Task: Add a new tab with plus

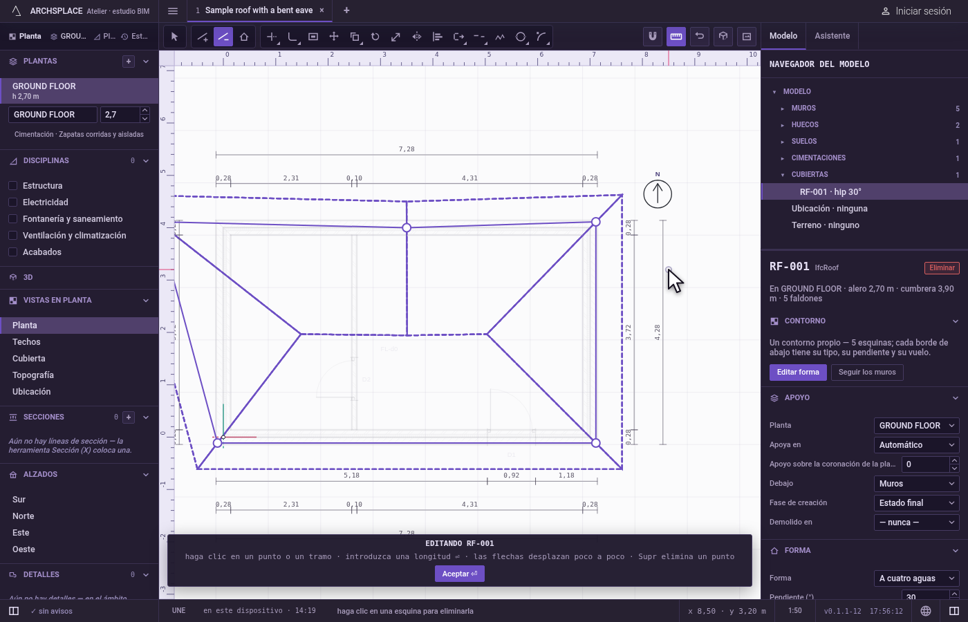Action: tap(346, 10)
